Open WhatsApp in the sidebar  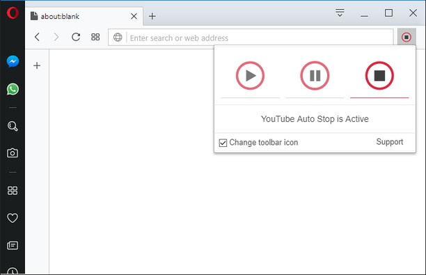pos(13,89)
